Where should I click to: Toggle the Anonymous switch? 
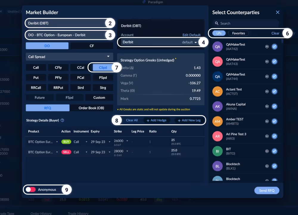tap(31, 190)
